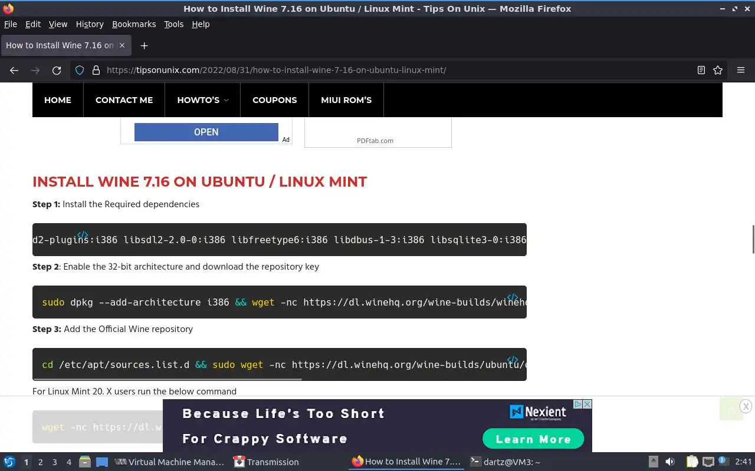The height and width of the screenshot is (471, 755).
Task: Click horizontal scrollbar in Step 3 code block
Action: 167,379
